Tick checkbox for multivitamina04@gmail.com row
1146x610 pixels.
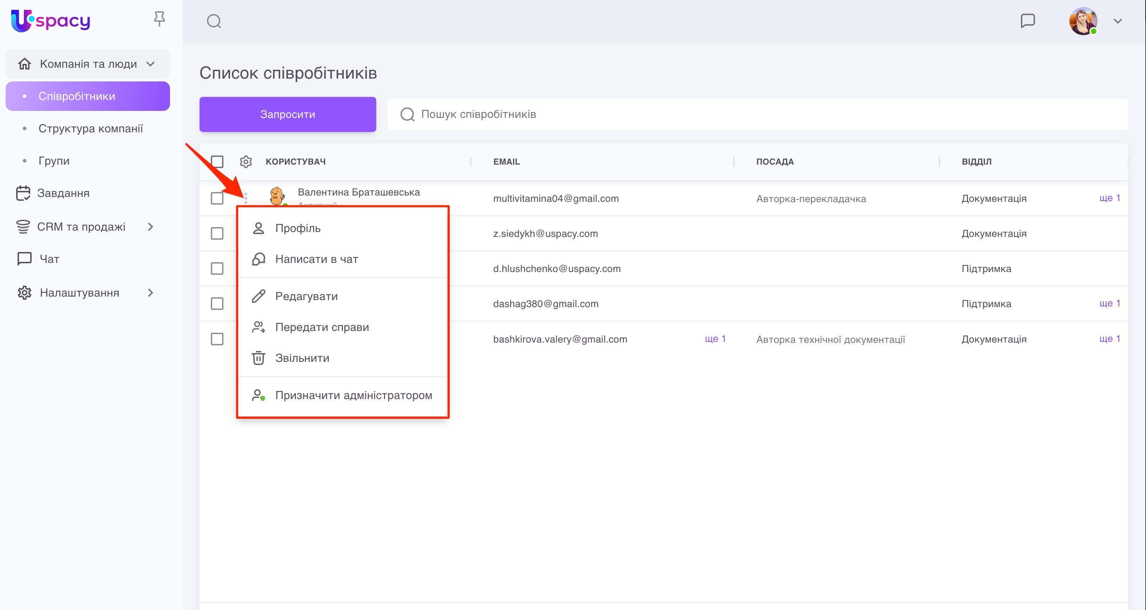tap(217, 198)
